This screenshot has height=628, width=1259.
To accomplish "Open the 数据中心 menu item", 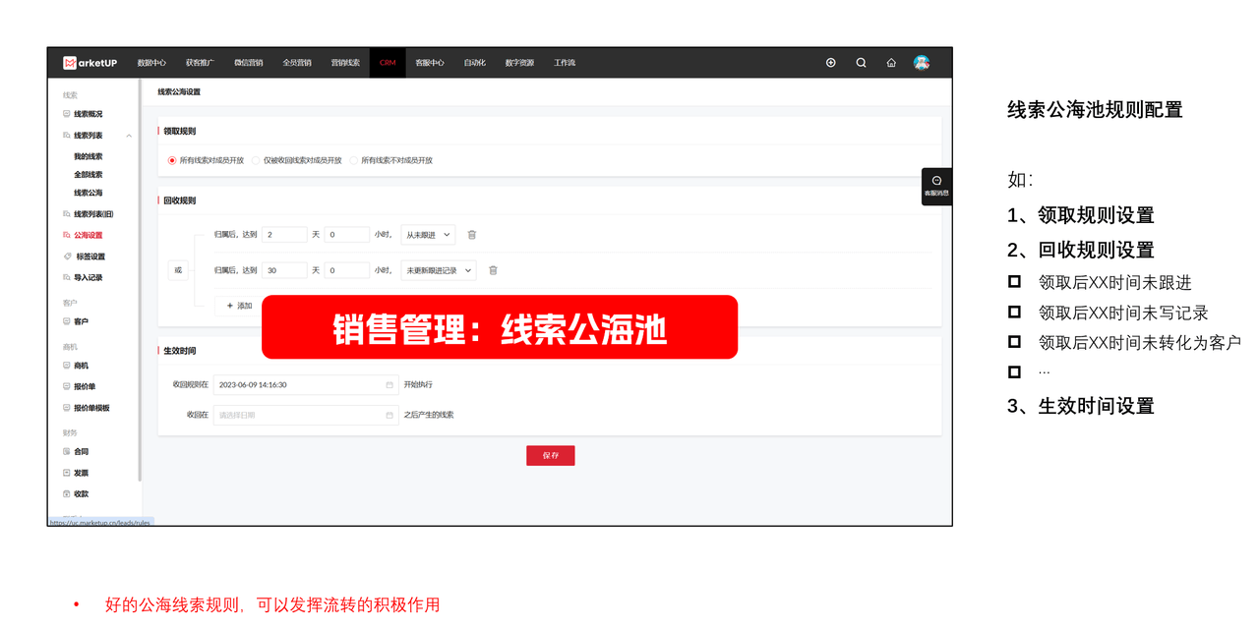I will [153, 62].
